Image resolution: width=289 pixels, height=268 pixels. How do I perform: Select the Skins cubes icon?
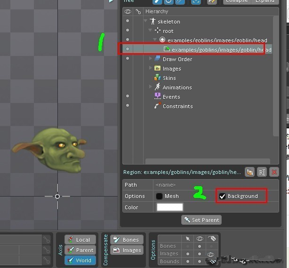click(157, 77)
